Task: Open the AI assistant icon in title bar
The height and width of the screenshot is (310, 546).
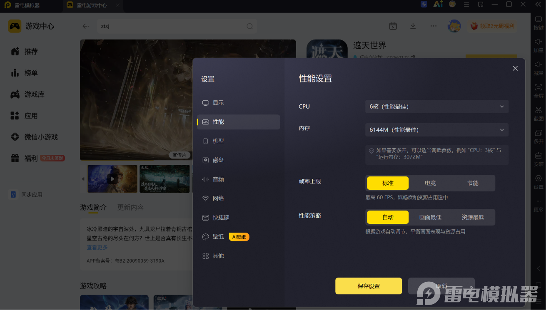Action: 438,4
